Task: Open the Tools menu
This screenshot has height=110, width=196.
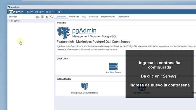Action: pyautogui.click(x=50, y=12)
